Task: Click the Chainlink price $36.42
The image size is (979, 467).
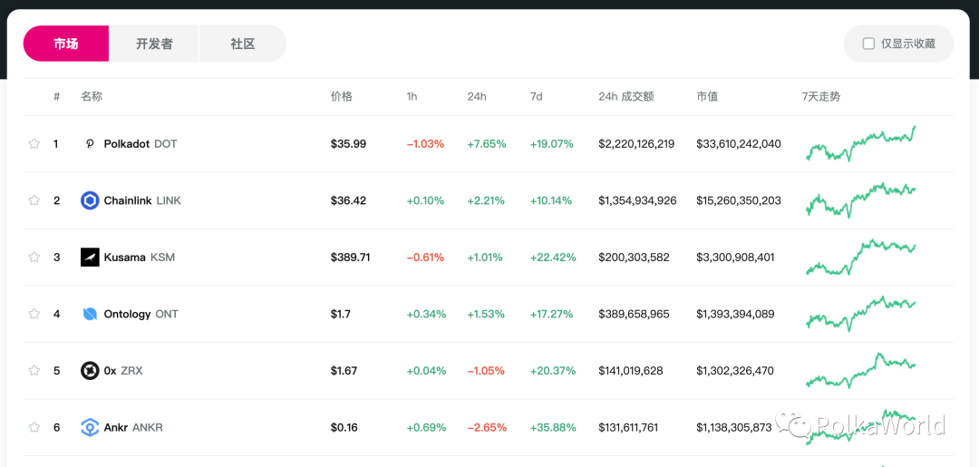Action: coord(348,200)
